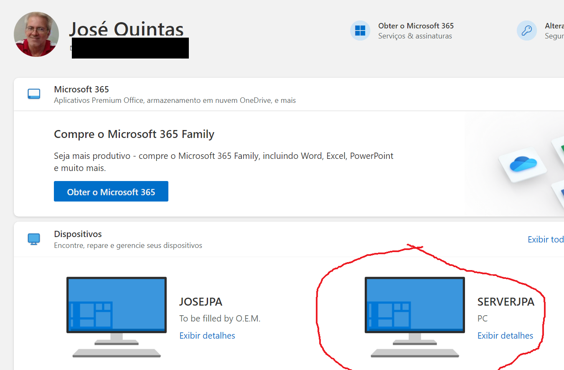Click the OneDrive cloud icon
Screen dimensions: 564x370
pos(523,164)
